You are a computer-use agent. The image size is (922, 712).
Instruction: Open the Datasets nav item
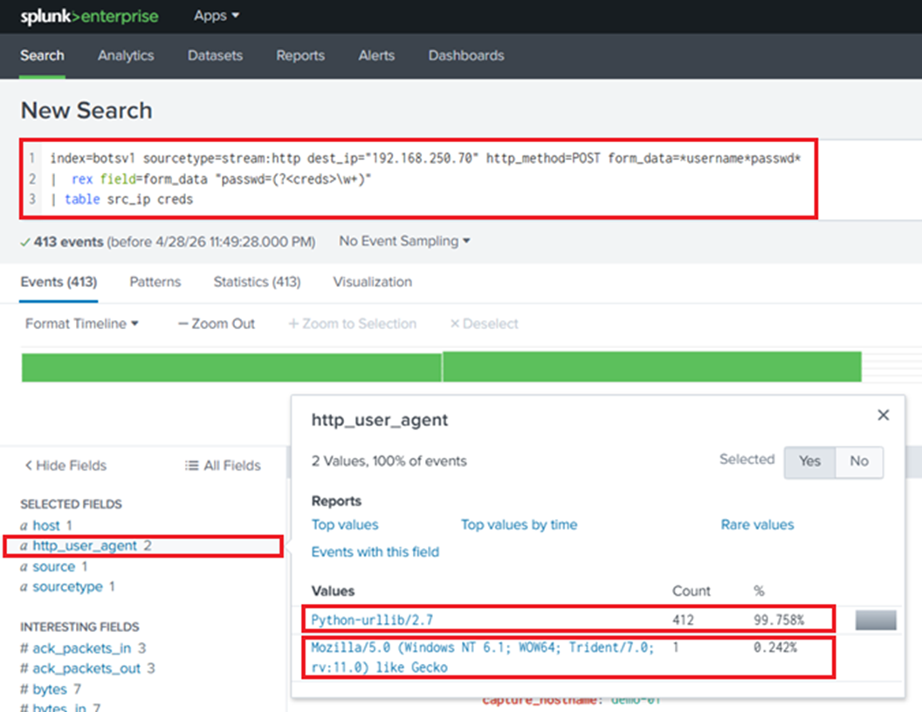point(215,55)
